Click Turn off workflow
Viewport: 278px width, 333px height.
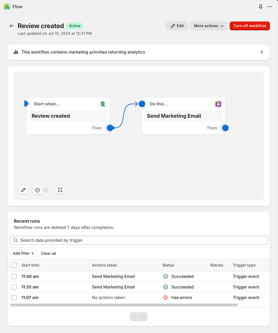pos(250,26)
